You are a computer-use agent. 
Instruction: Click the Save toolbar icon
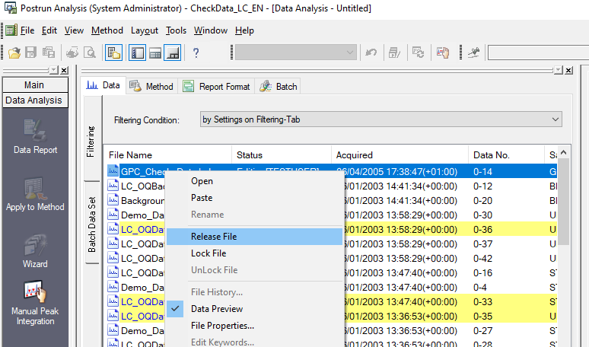tap(30, 53)
